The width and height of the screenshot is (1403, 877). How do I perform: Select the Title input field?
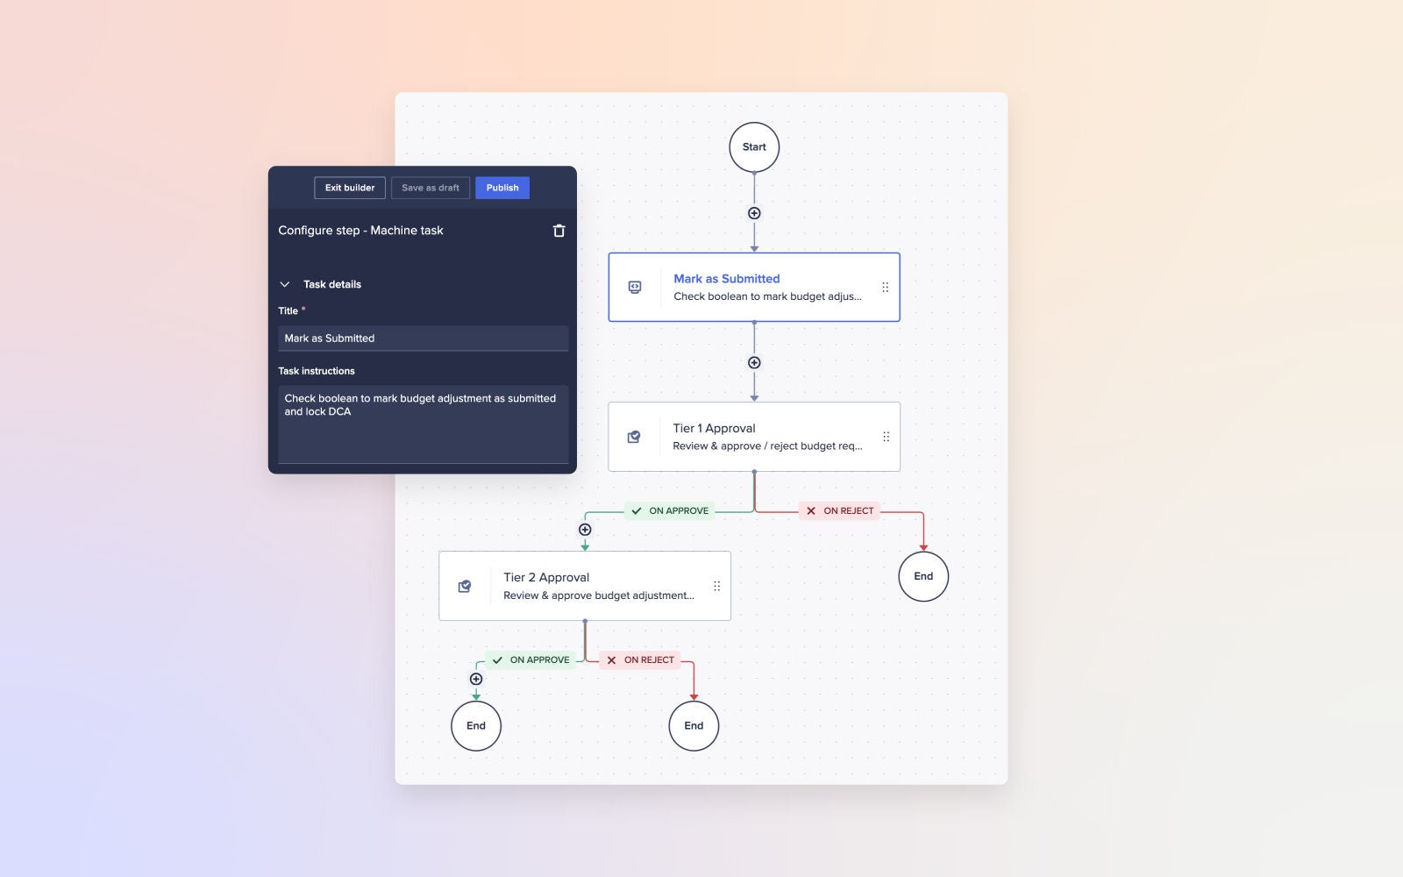[423, 338]
